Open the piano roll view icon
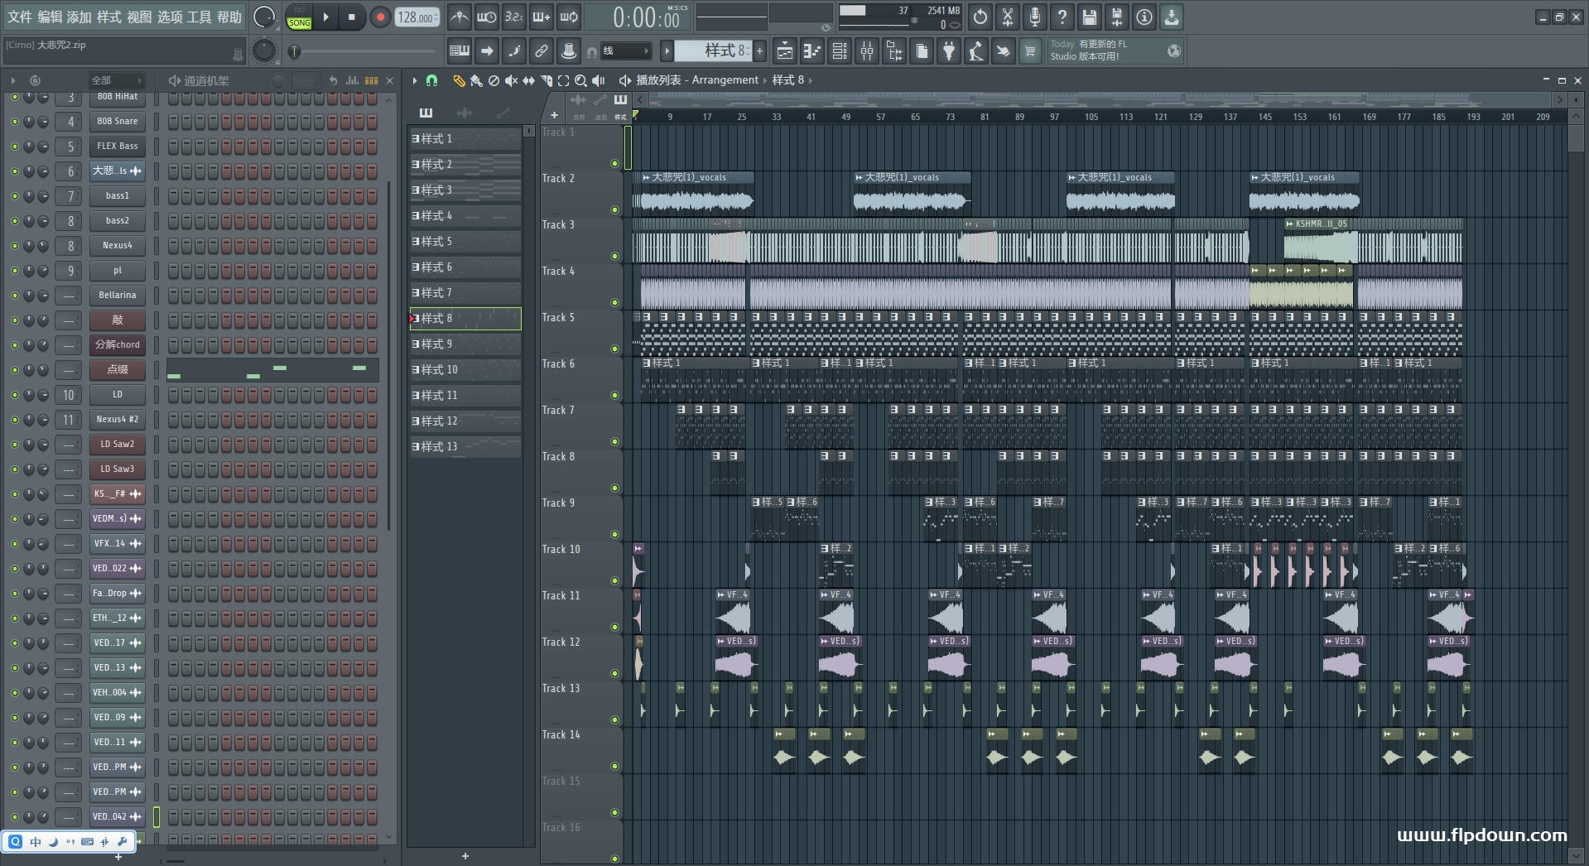Screen dimensions: 1589x866 811,51
